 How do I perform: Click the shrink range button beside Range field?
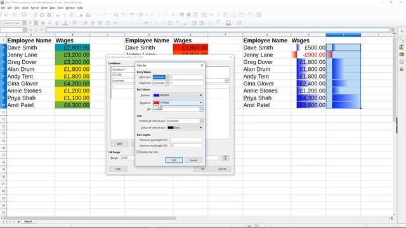click(x=225, y=158)
